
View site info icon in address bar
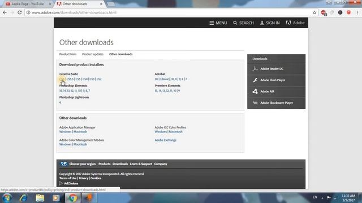[x=28, y=12]
